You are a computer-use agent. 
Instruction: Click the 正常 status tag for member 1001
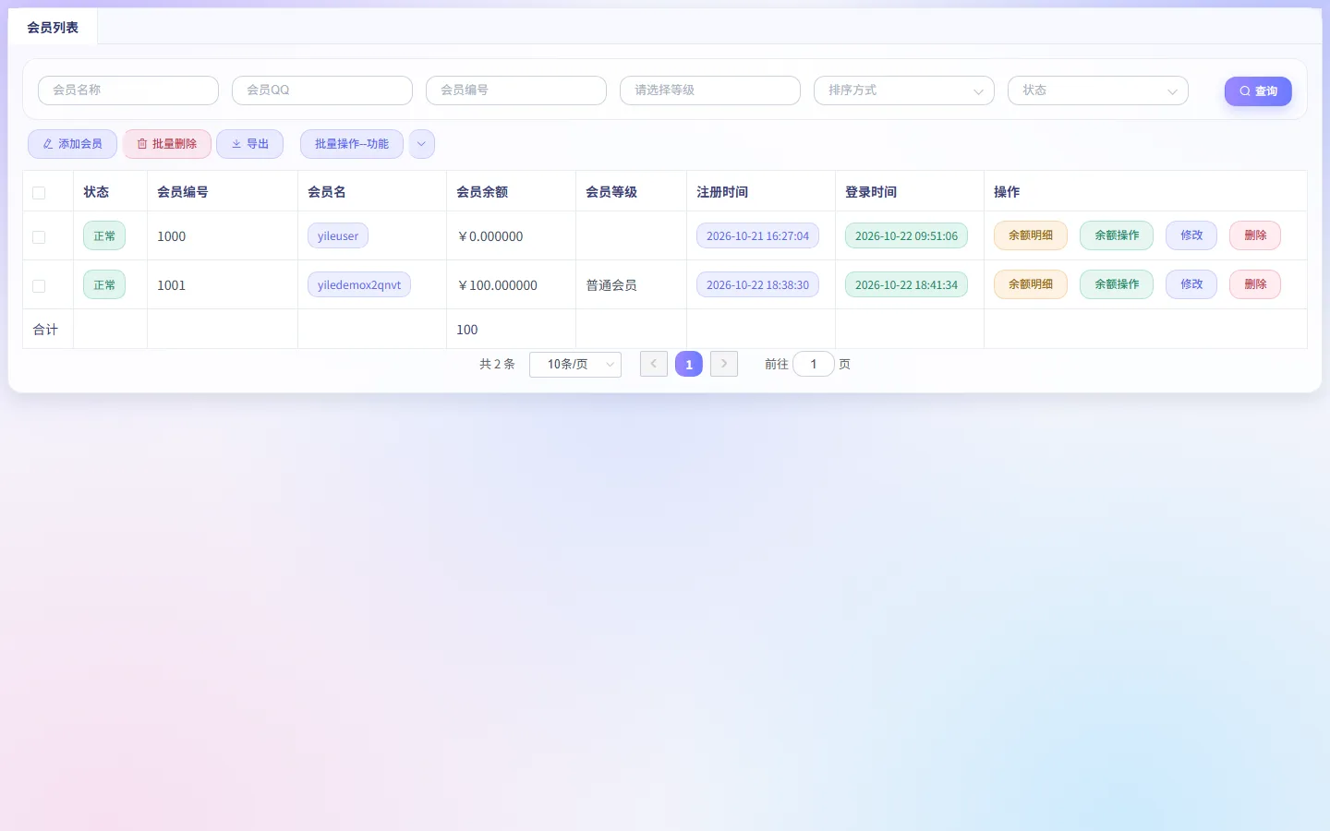point(104,285)
